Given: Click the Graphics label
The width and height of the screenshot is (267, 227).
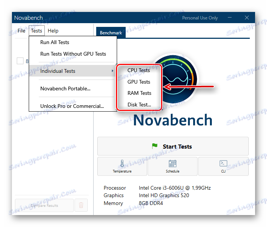Looking at the screenshot, I should pos(114,195).
